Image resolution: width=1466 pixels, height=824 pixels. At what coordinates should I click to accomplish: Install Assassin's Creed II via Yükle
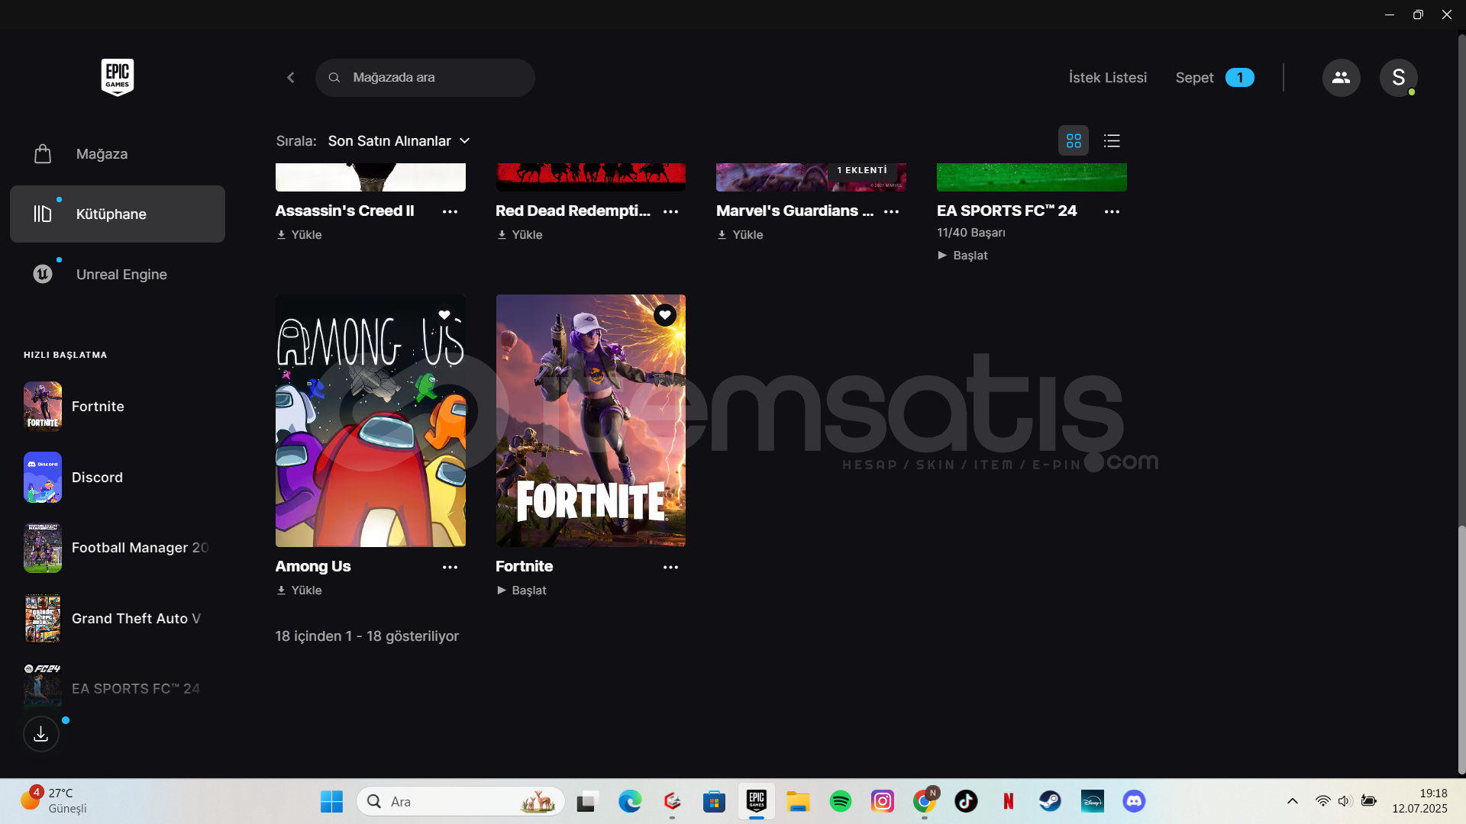pyautogui.click(x=299, y=235)
